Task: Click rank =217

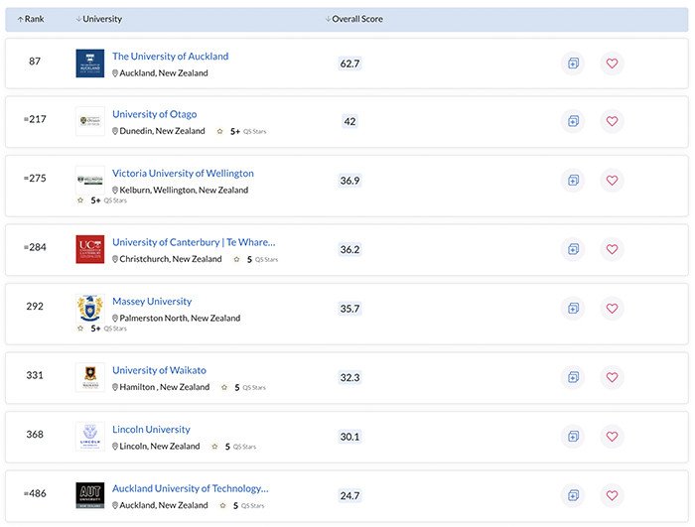Action: coord(35,119)
